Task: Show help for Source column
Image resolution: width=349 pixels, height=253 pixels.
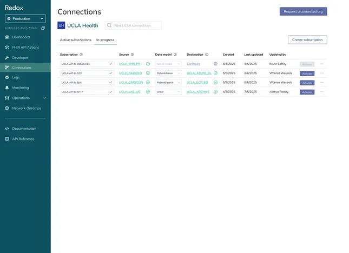Action: tap(132, 55)
